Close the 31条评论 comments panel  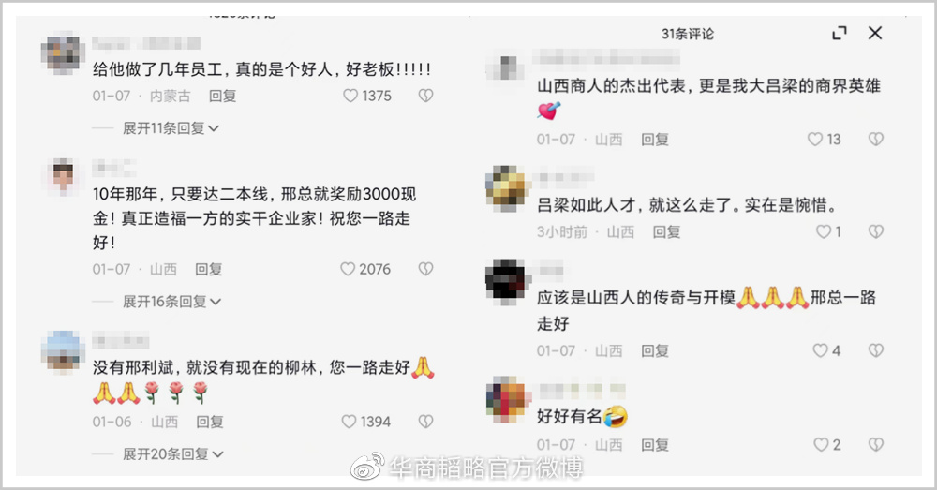point(875,33)
